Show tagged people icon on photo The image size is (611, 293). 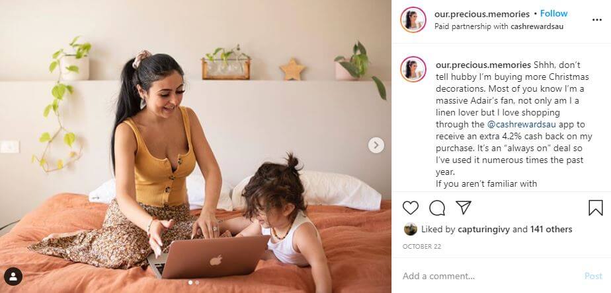[x=13, y=277]
